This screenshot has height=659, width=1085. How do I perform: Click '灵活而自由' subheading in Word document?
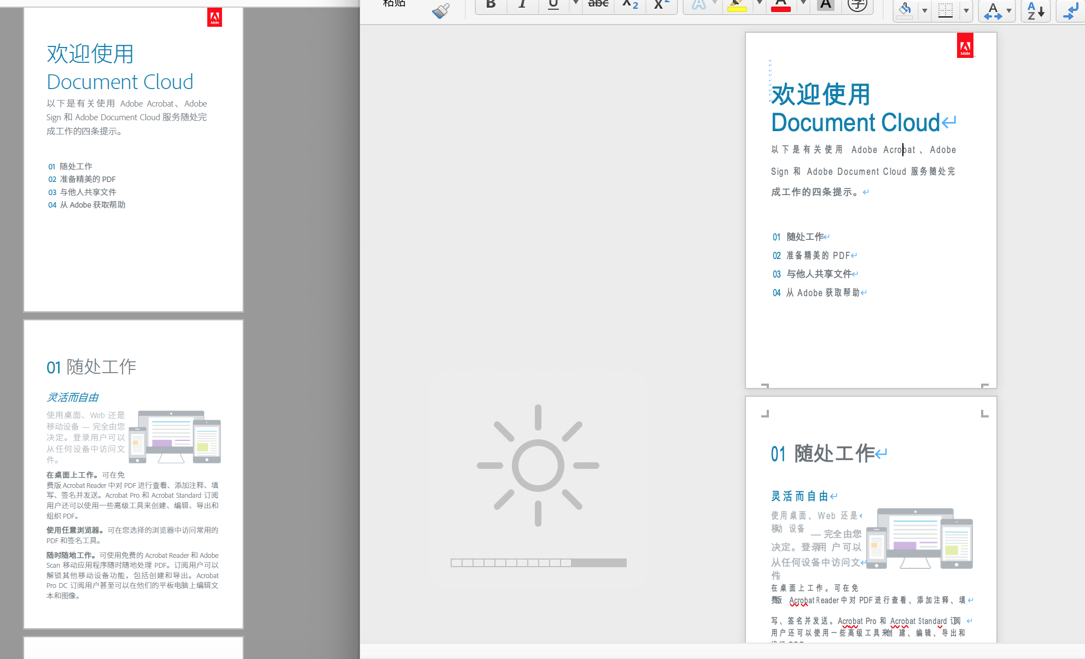tap(800, 496)
